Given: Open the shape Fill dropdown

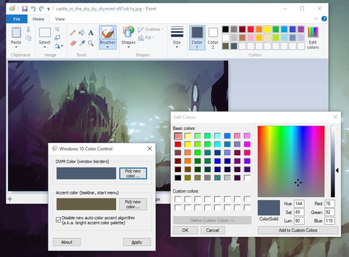Looking at the screenshot, I should tap(146, 38).
